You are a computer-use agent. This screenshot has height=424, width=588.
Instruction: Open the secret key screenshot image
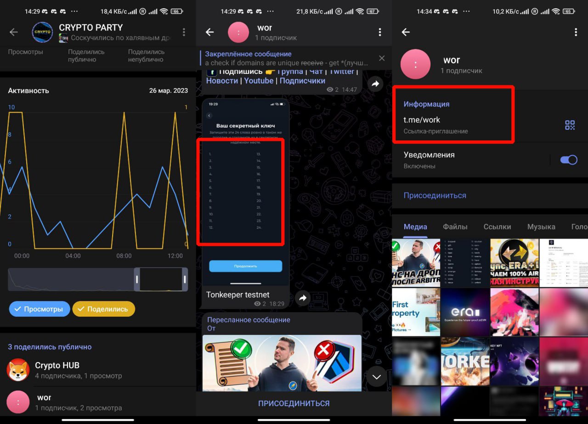pos(246,192)
